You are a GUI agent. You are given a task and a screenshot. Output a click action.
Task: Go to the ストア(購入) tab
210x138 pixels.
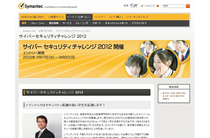pyautogui.click(x=116, y=17)
